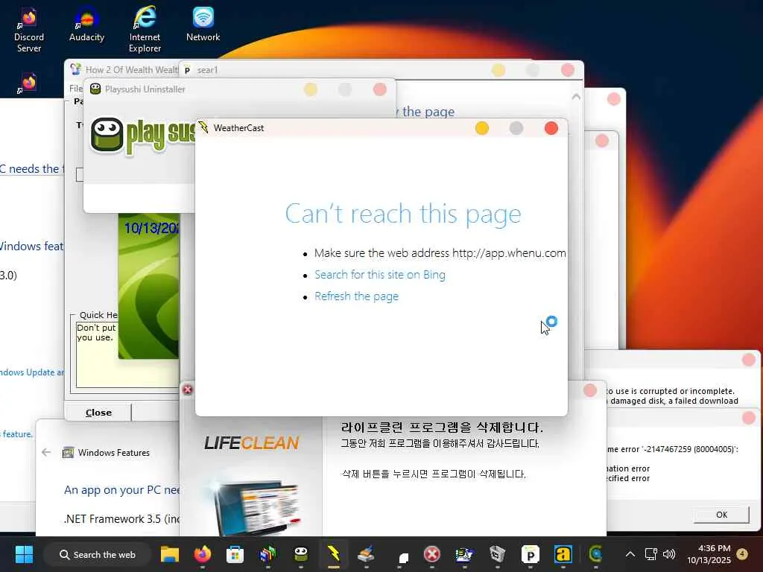Click the LIFECLEAN logo

(x=252, y=442)
